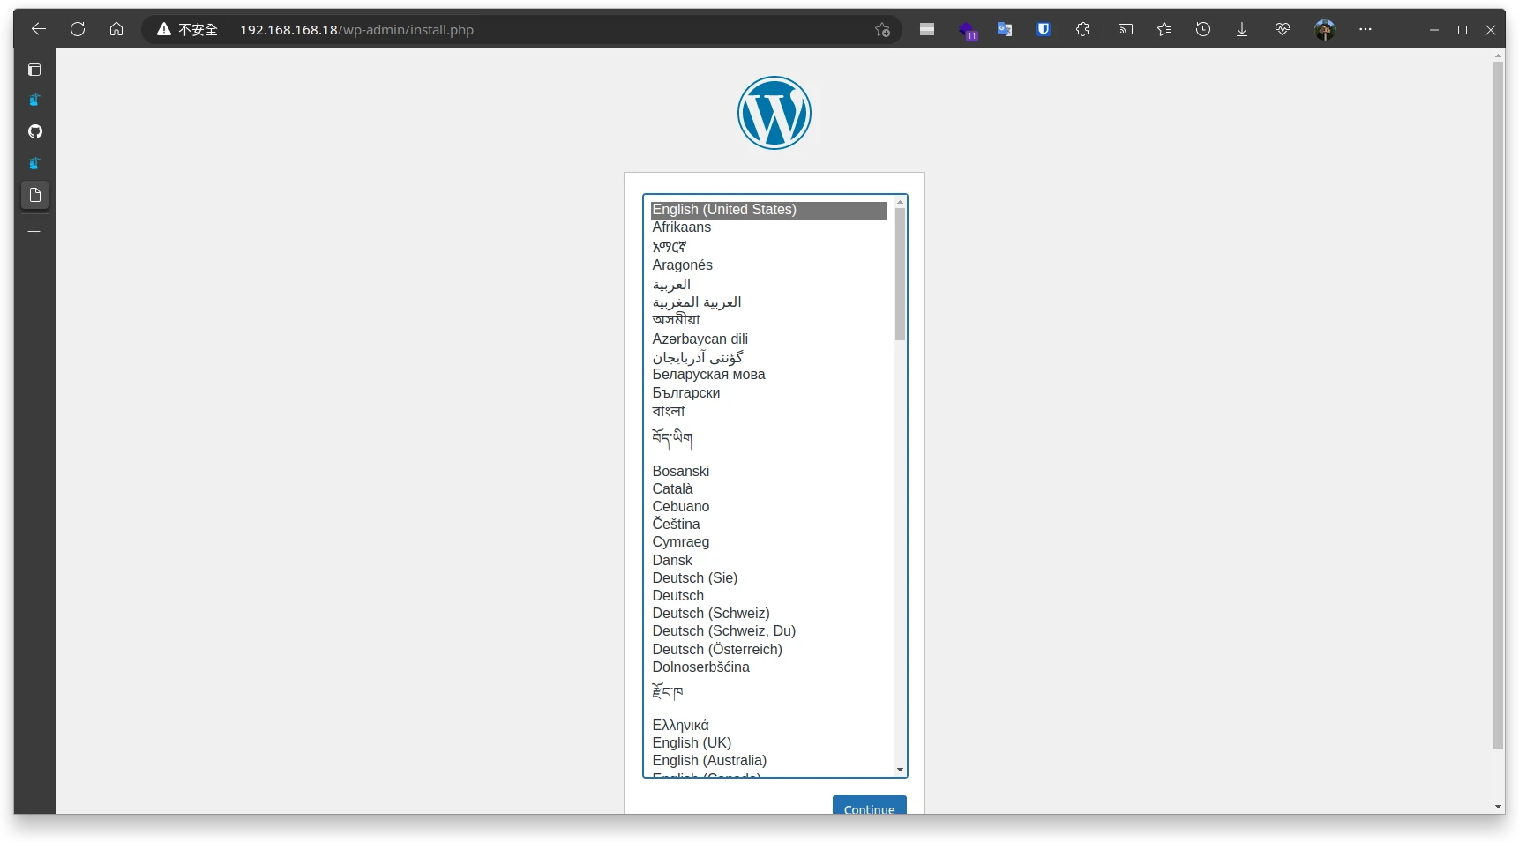The height and width of the screenshot is (842, 1519).
Task: Open the Favorites list icon
Action: (1164, 29)
